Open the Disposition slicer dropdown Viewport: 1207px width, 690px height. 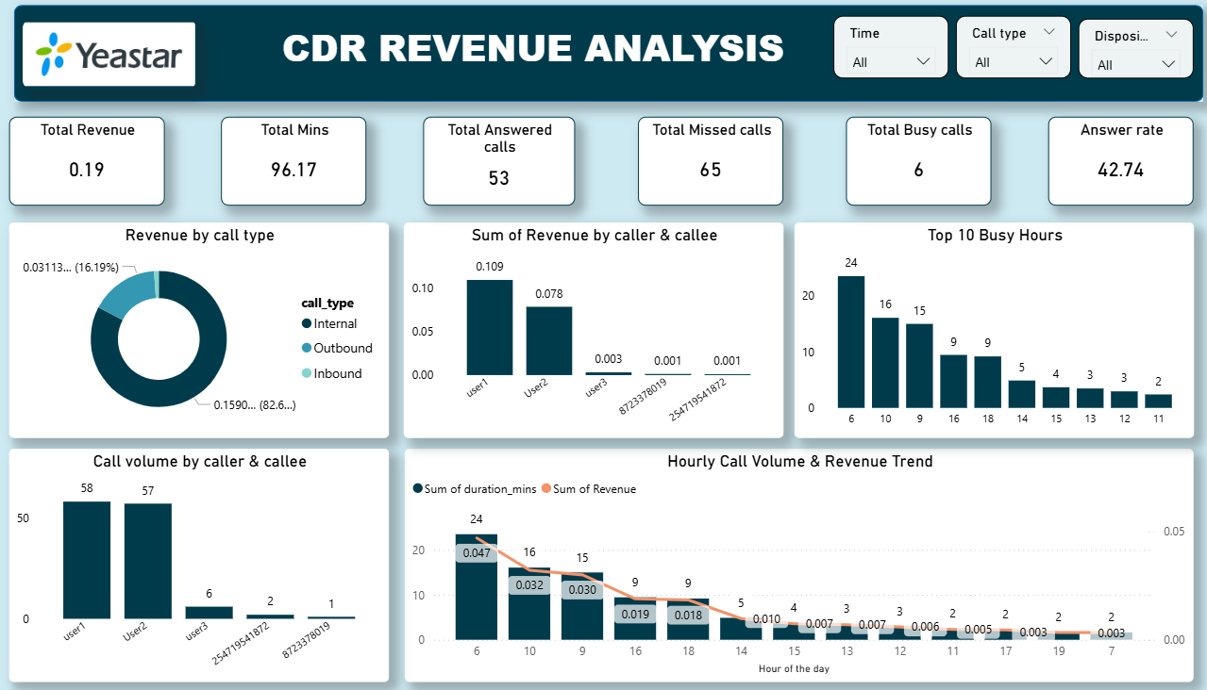[1168, 64]
